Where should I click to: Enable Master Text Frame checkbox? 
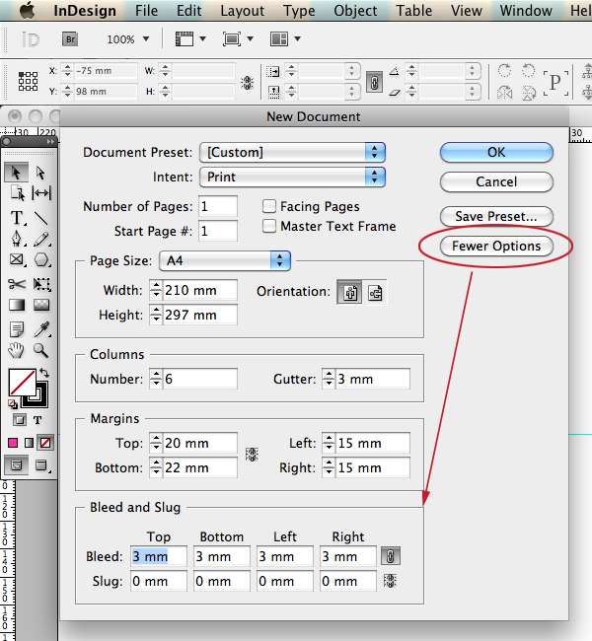tap(268, 226)
